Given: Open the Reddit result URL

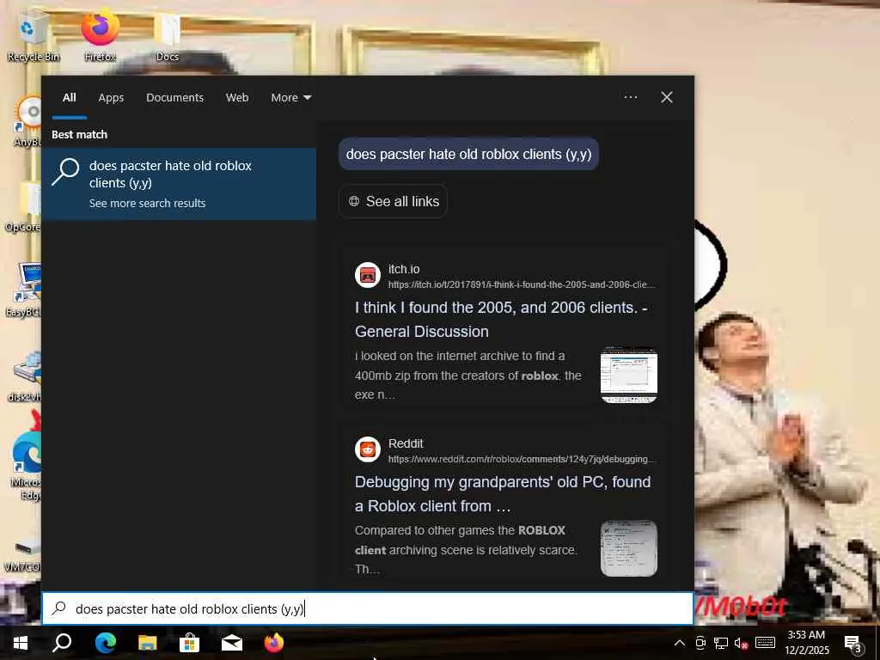Looking at the screenshot, I should click(x=522, y=459).
